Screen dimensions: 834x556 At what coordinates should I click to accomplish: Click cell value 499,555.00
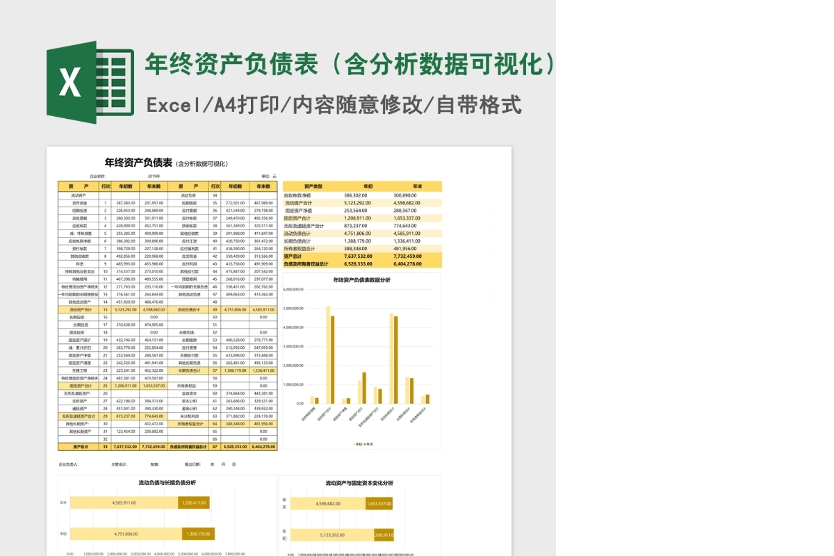154,279
